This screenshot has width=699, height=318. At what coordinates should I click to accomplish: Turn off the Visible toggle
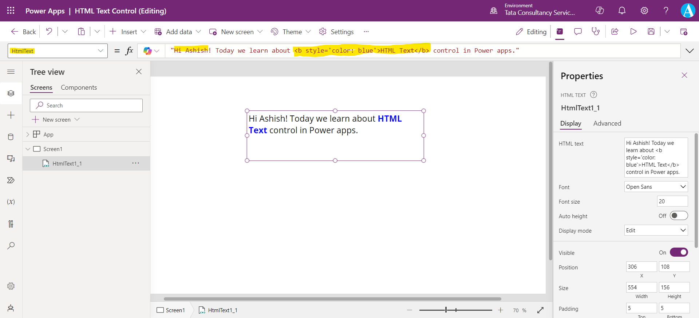click(679, 252)
